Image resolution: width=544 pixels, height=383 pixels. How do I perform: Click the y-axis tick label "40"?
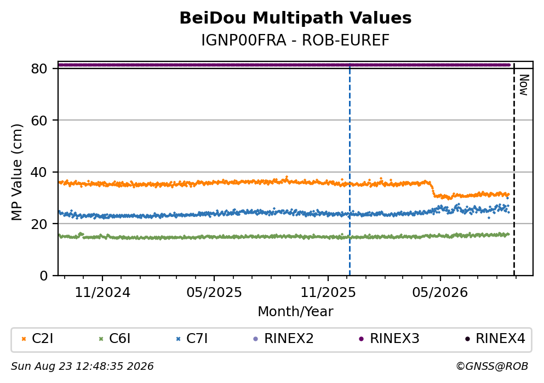(39, 172)
